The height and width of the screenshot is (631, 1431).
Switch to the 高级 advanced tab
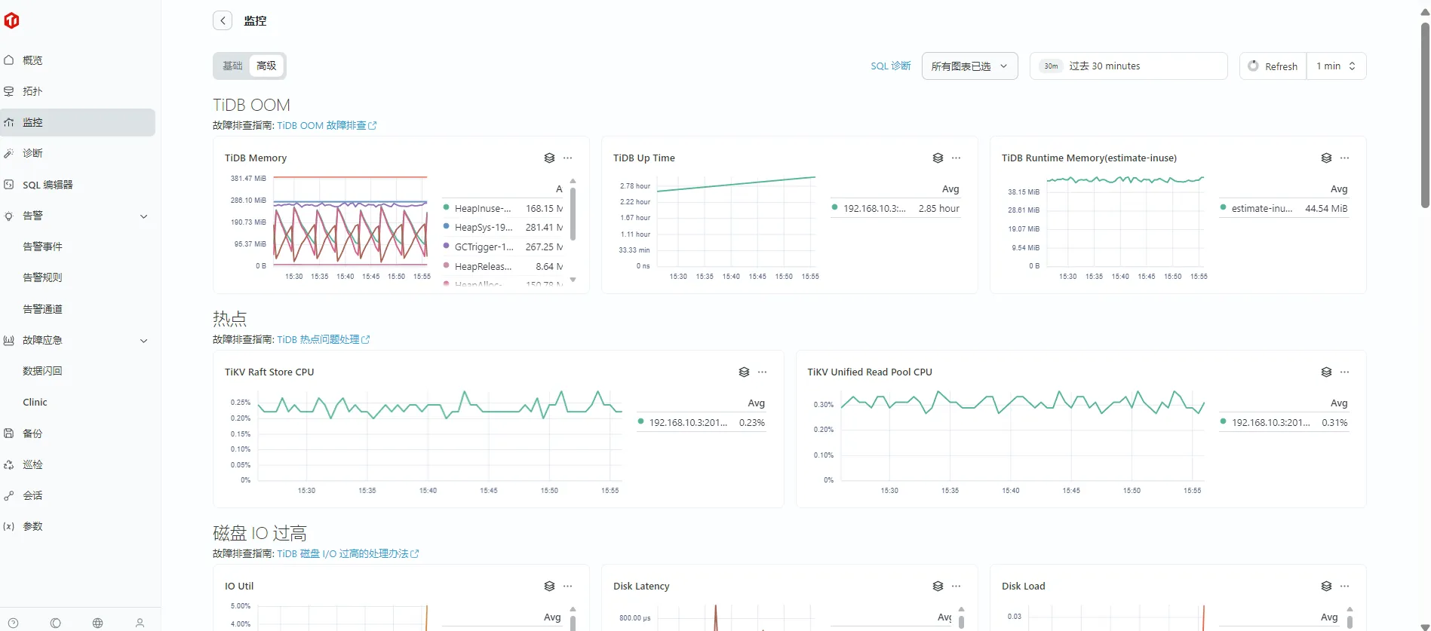pos(266,66)
